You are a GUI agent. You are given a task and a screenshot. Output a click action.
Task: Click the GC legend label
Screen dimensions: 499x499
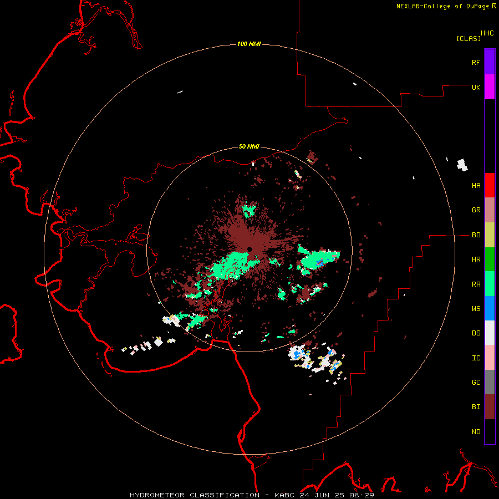point(476,383)
